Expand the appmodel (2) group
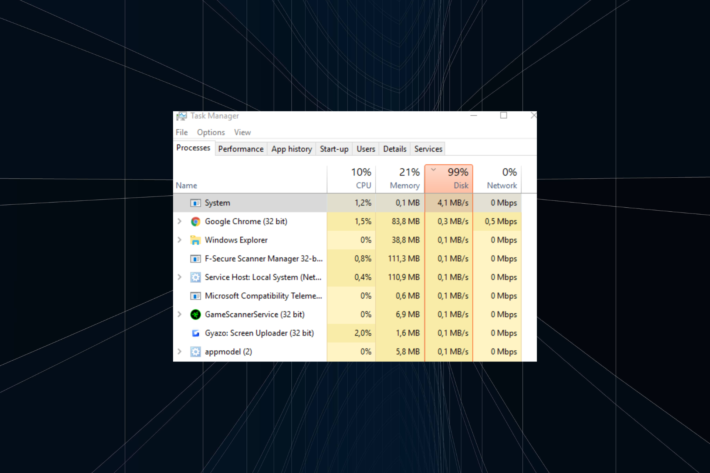The width and height of the screenshot is (710, 473). pyautogui.click(x=179, y=351)
